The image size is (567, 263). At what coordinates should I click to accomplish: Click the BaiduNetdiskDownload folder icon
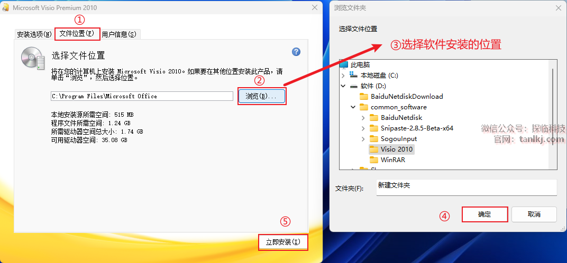(x=364, y=97)
